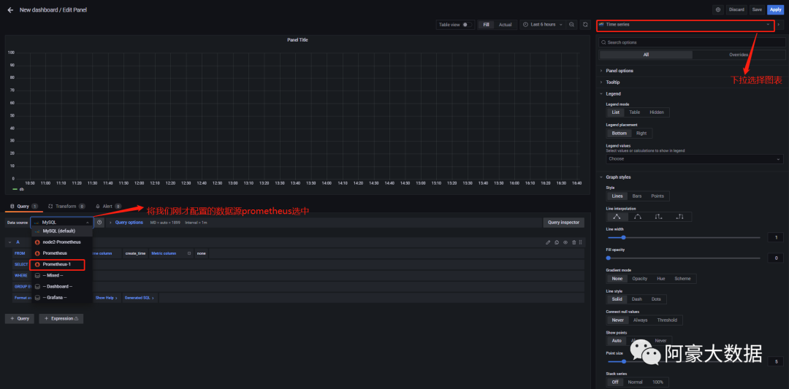
Task: Select linear line interpolation icon
Action: click(x=617, y=217)
